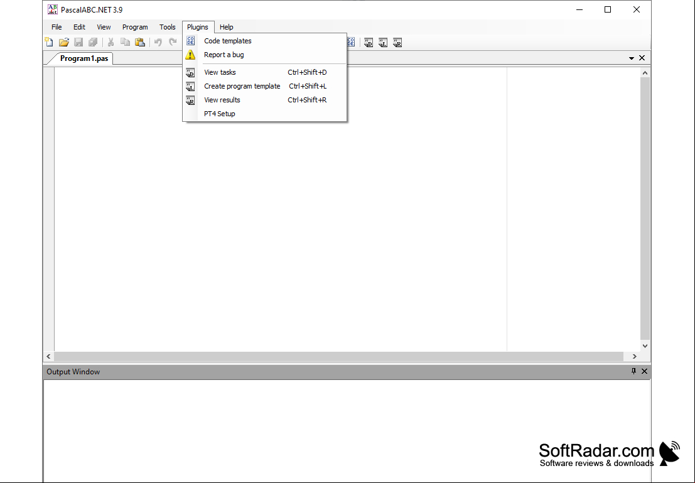This screenshot has width=695, height=483.
Task: Open PT4 Setup from Plugins menu
Action: point(264,114)
